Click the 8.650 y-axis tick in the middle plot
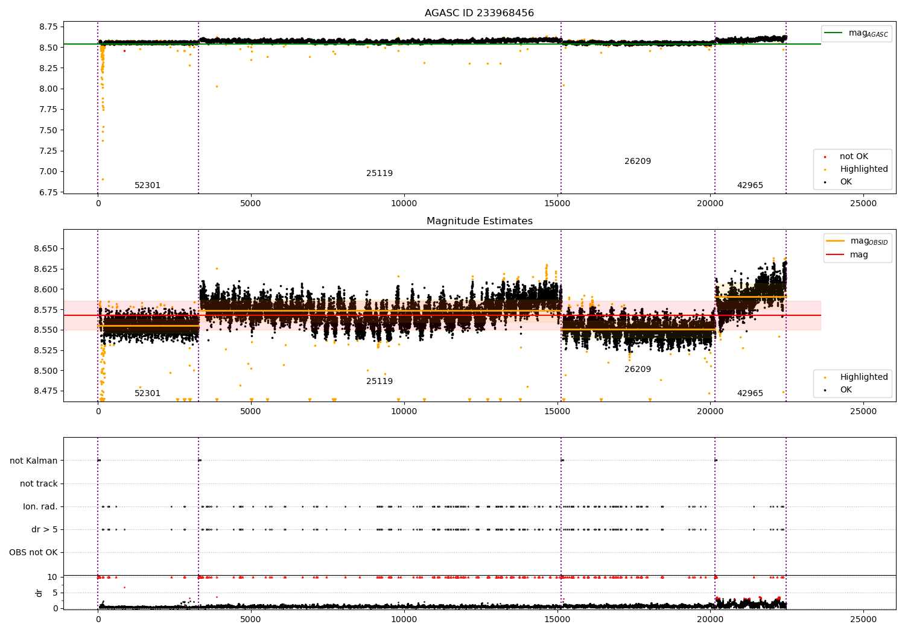This screenshot has height=633, width=905. pyautogui.click(x=46, y=248)
